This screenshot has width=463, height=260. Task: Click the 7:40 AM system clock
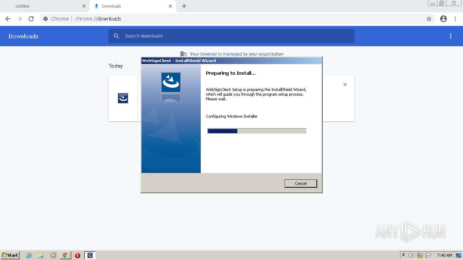pyautogui.click(x=445, y=255)
